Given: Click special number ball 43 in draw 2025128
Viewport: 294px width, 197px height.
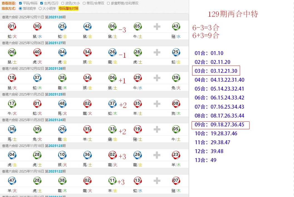Looking at the screenshot, I should coord(176,27).
